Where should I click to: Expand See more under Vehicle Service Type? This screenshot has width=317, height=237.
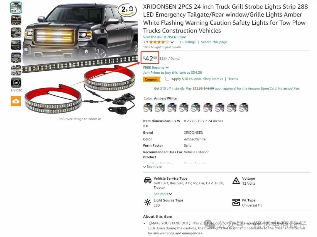163,194
